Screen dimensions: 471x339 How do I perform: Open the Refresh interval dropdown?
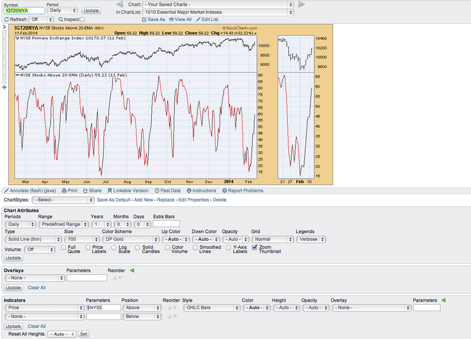point(42,19)
